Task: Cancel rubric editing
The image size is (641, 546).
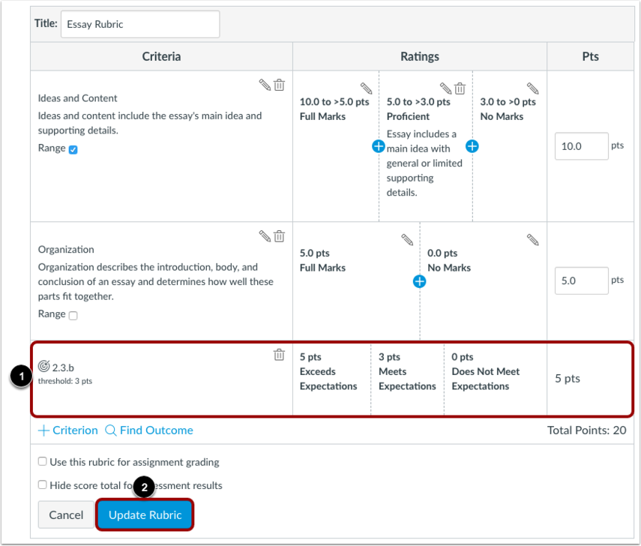Action: point(66,514)
